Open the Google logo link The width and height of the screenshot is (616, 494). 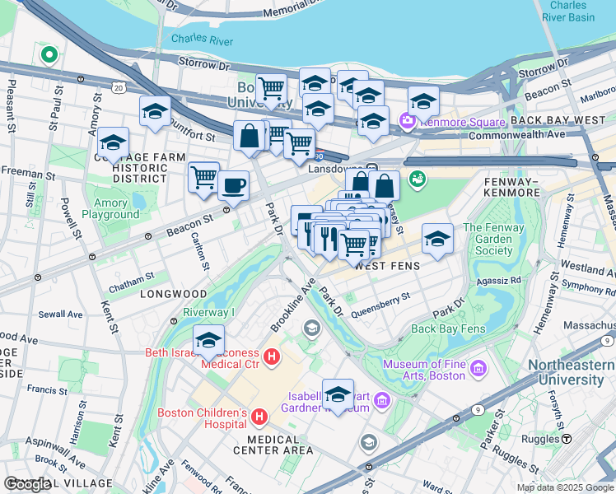26,484
